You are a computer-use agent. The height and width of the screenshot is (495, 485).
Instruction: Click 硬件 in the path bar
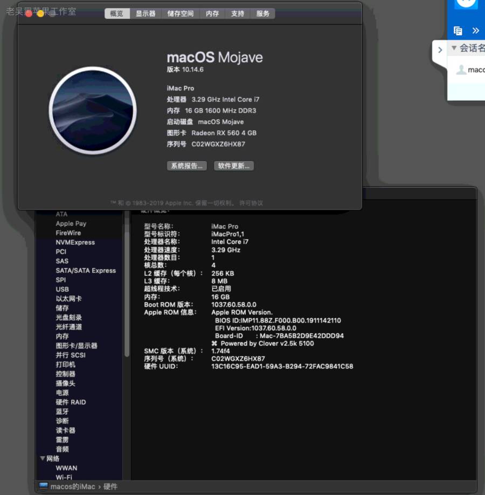pyautogui.click(x=110, y=486)
